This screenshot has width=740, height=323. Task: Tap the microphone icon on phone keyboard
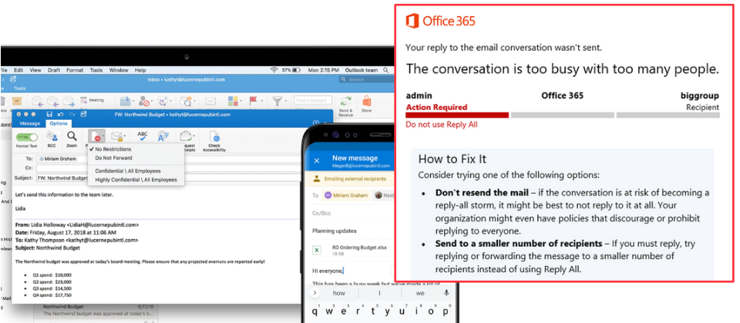click(446, 293)
